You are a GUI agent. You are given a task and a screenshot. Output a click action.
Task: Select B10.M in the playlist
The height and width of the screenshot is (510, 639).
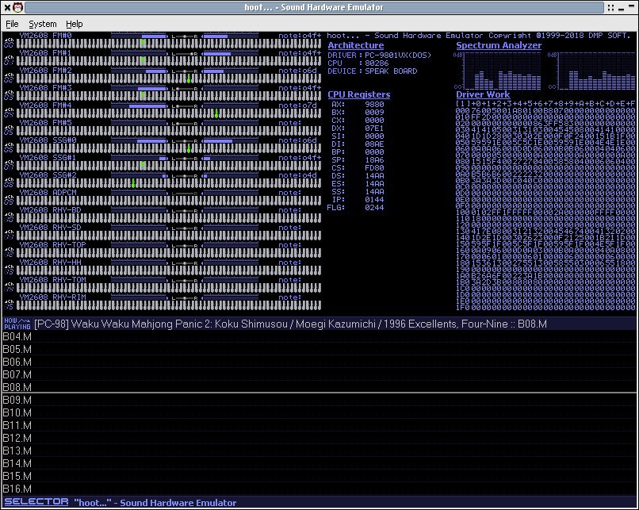pyautogui.click(x=319, y=412)
